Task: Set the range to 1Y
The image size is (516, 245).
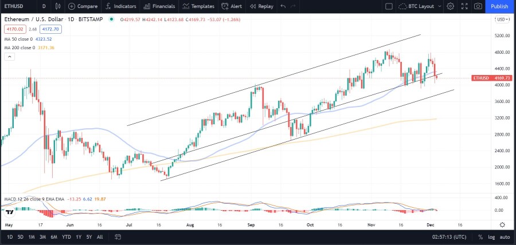Action: tap(79, 237)
